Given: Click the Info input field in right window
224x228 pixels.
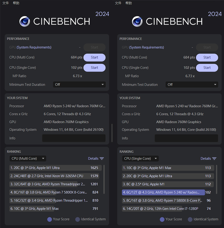Looking at the screenshot, I should point(186,138).
